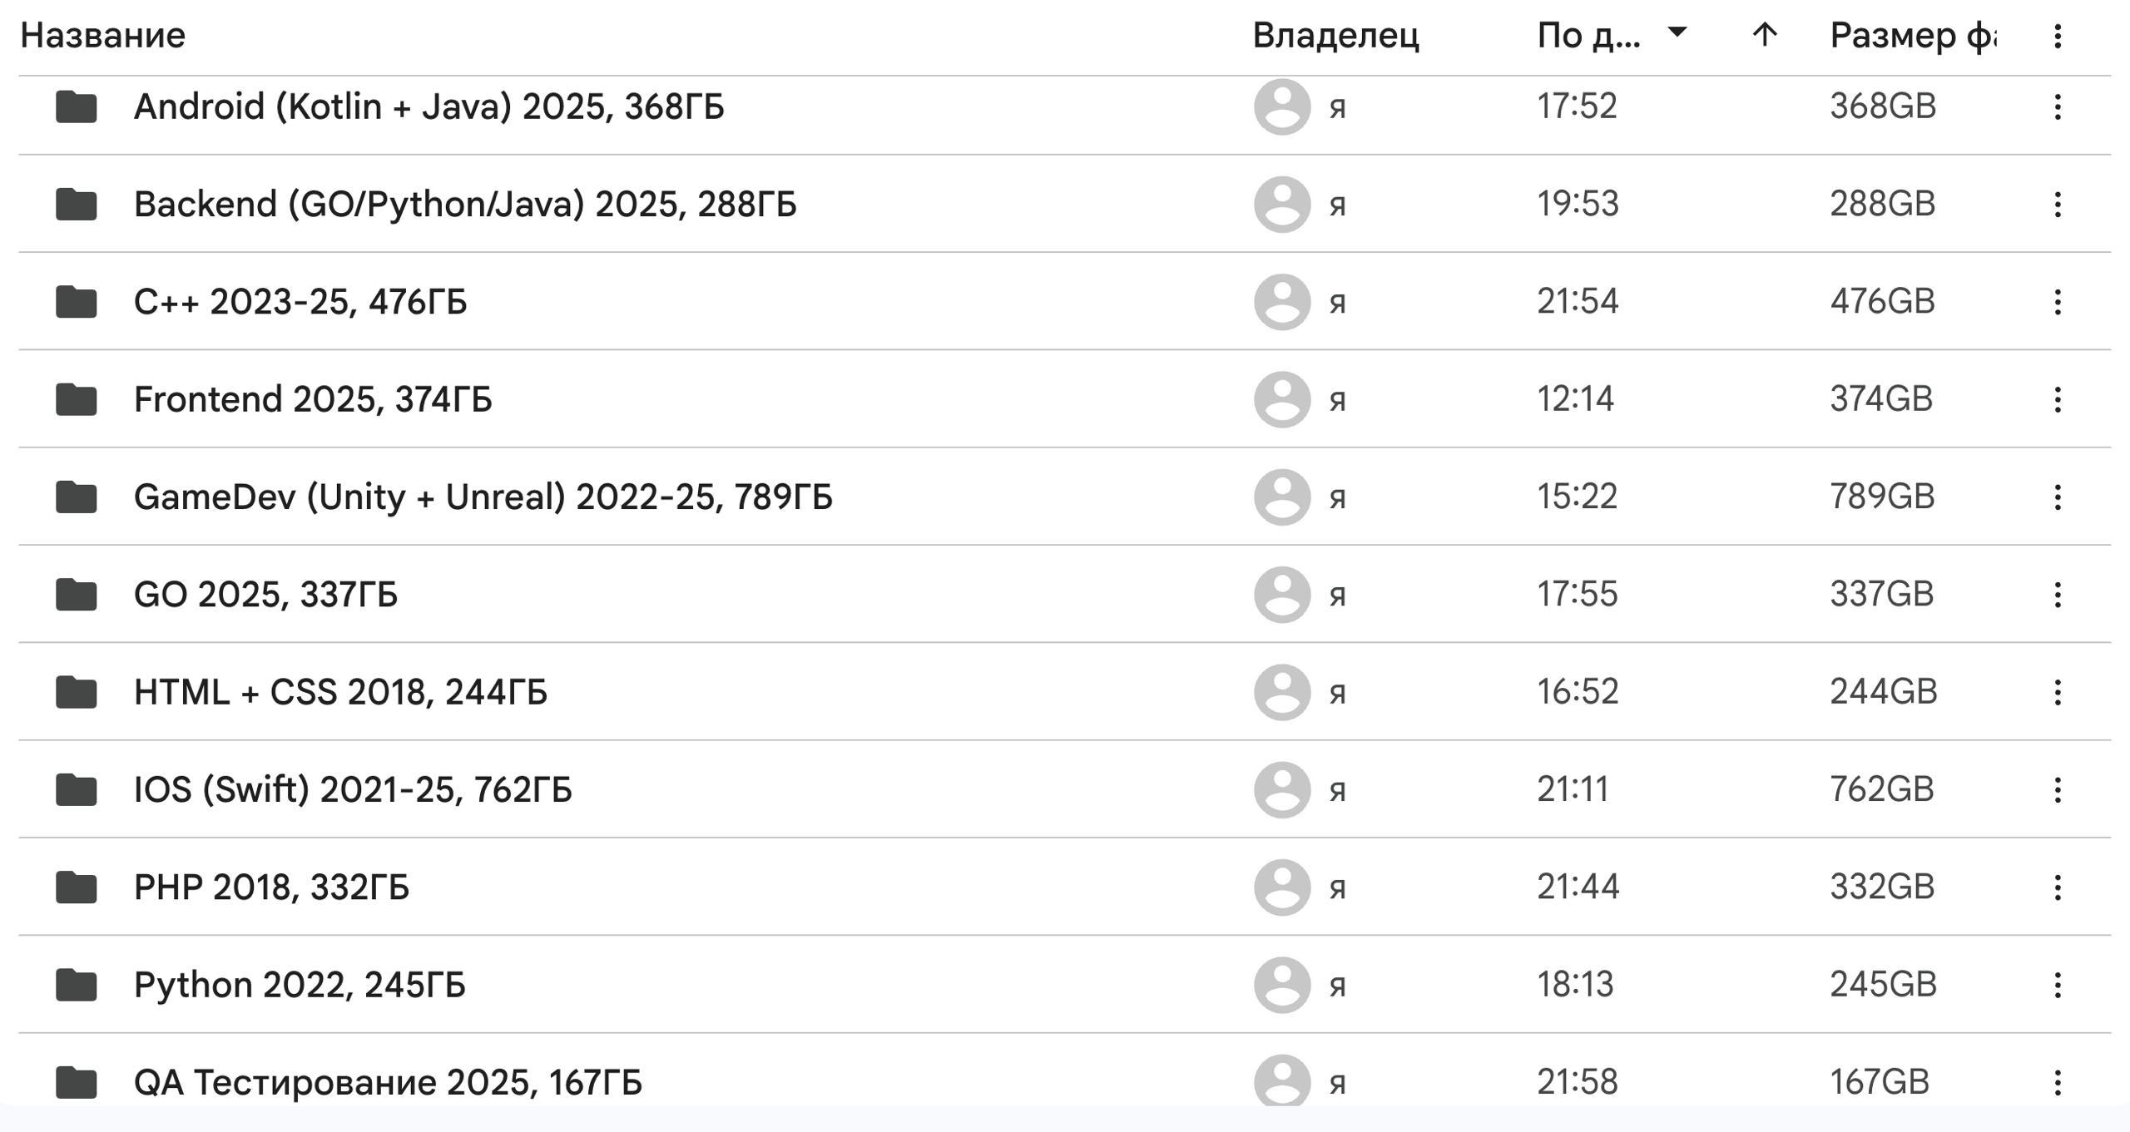Open the IOS (Swift) 2021-25 folder
This screenshot has height=1132, width=2130.
coord(353,789)
